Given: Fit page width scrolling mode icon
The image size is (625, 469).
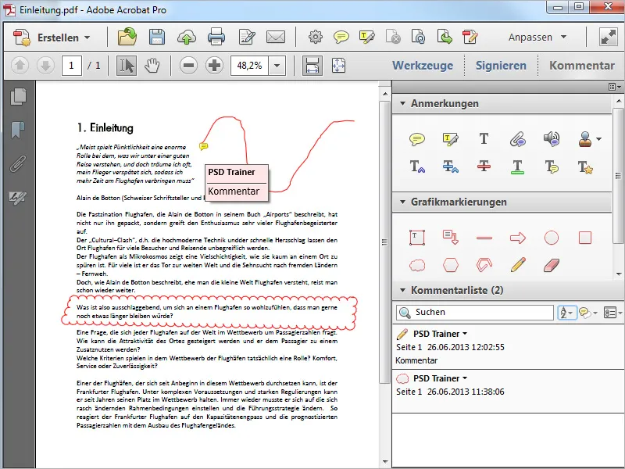Looking at the screenshot, I should pyautogui.click(x=312, y=66).
